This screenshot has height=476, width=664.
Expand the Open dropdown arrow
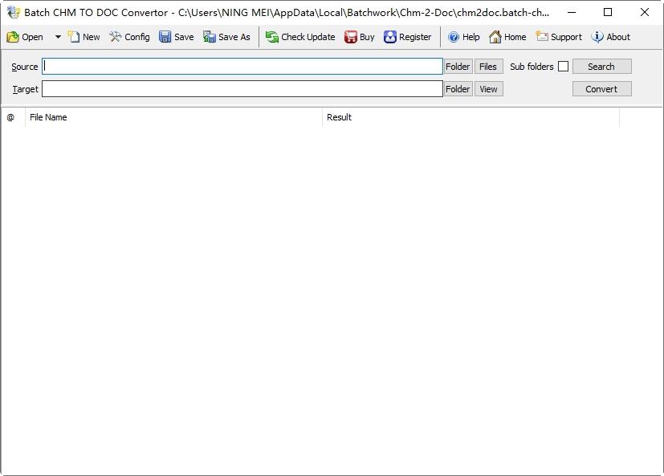click(x=58, y=37)
